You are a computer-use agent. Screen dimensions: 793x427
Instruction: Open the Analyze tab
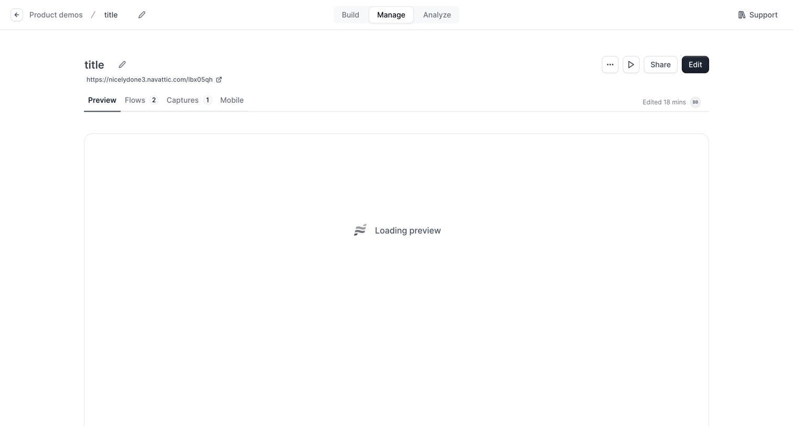point(437,15)
